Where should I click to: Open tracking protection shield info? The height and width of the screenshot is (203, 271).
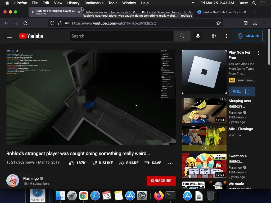52,23
